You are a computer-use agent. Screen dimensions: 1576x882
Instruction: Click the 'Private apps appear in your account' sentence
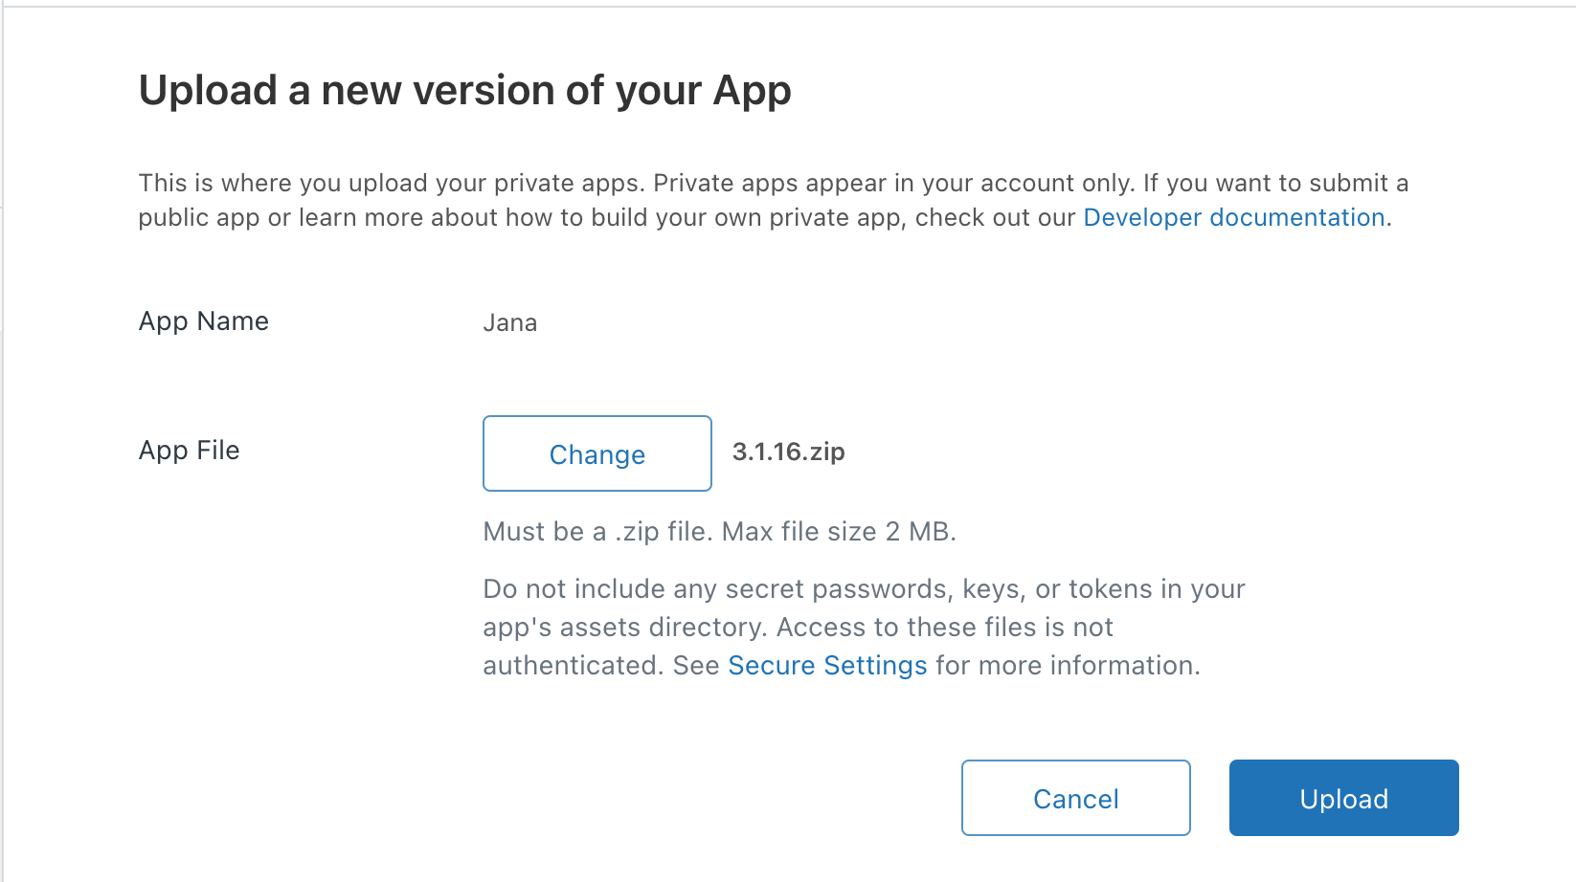point(893,183)
